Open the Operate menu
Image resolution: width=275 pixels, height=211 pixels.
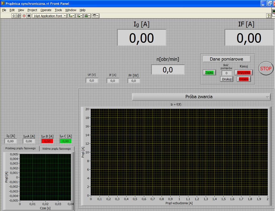coord(46,10)
